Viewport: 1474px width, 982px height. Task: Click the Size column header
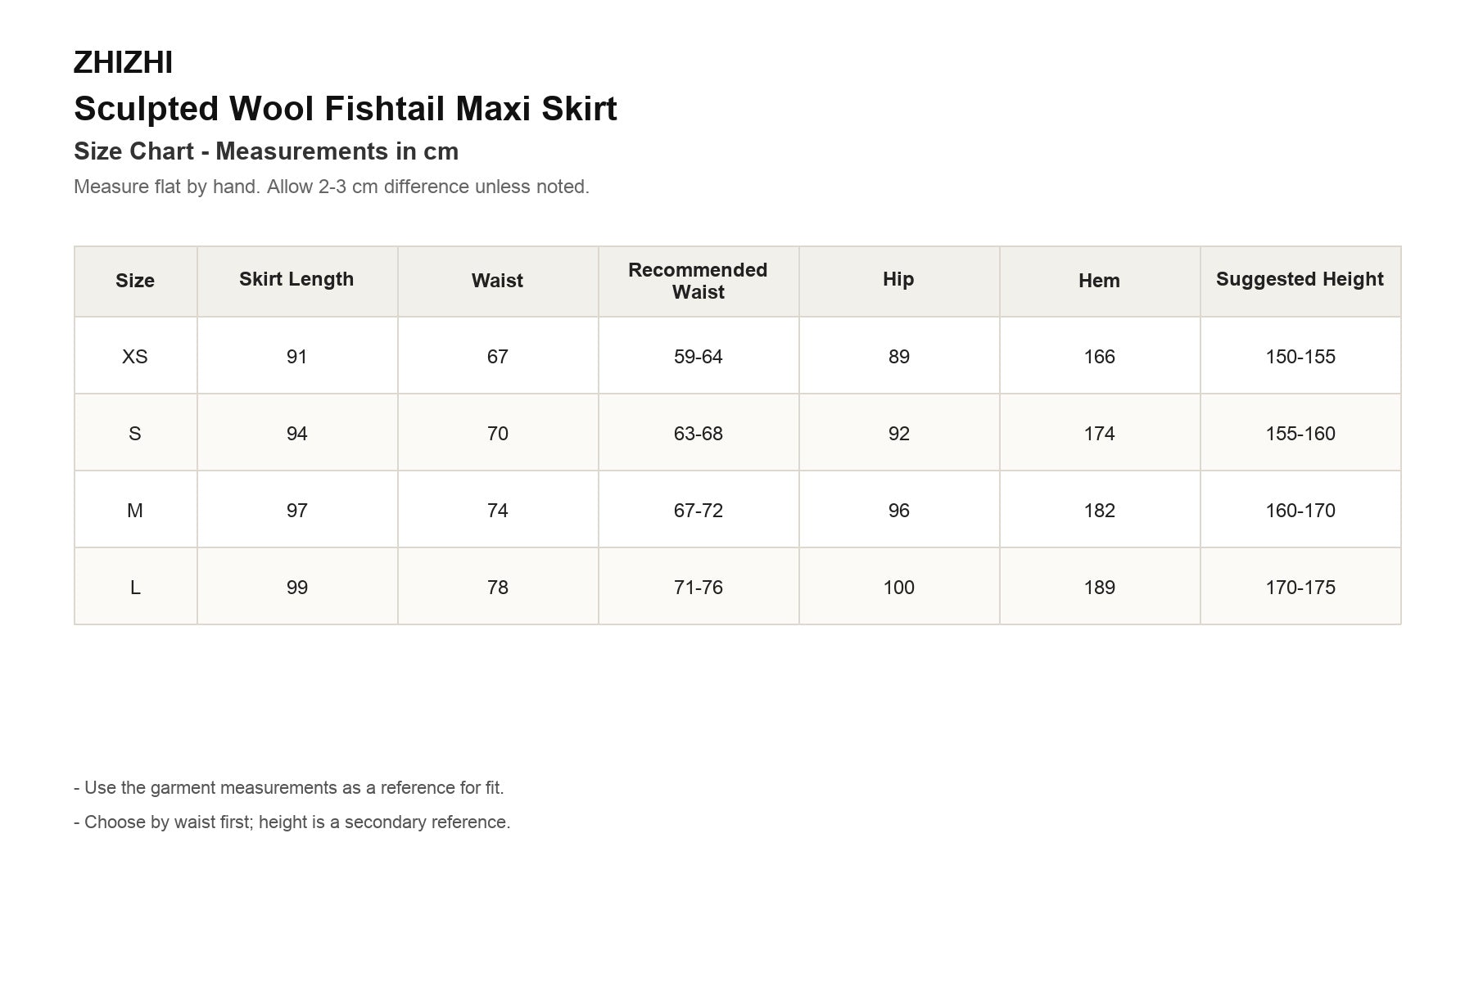pyautogui.click(x=135, y=281)
